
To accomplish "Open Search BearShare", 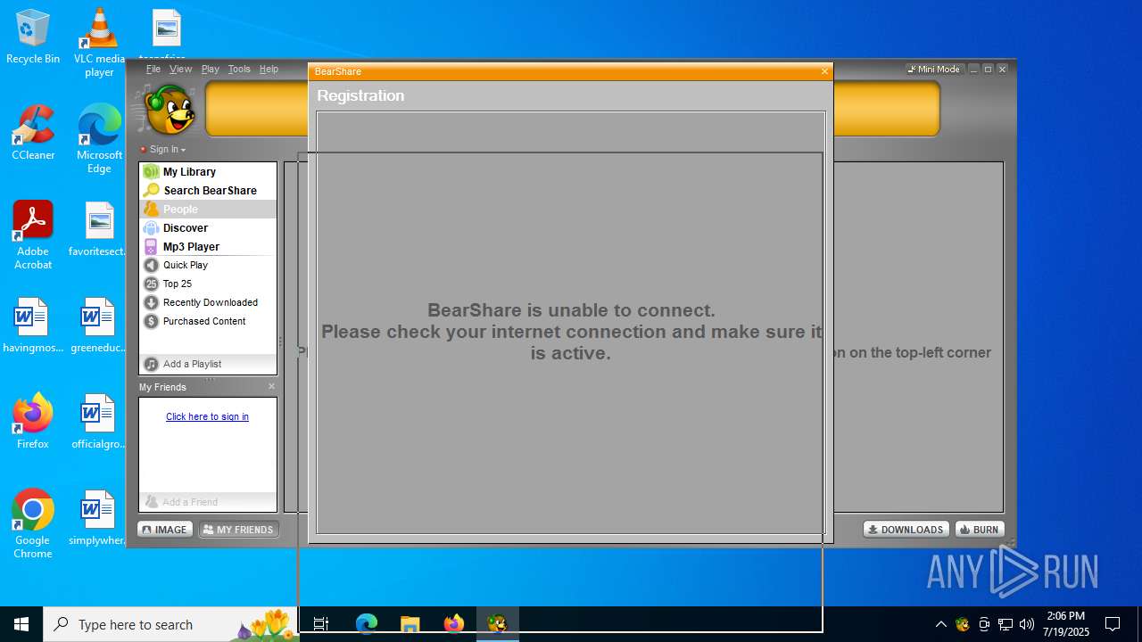I will (x=208, y=190).
